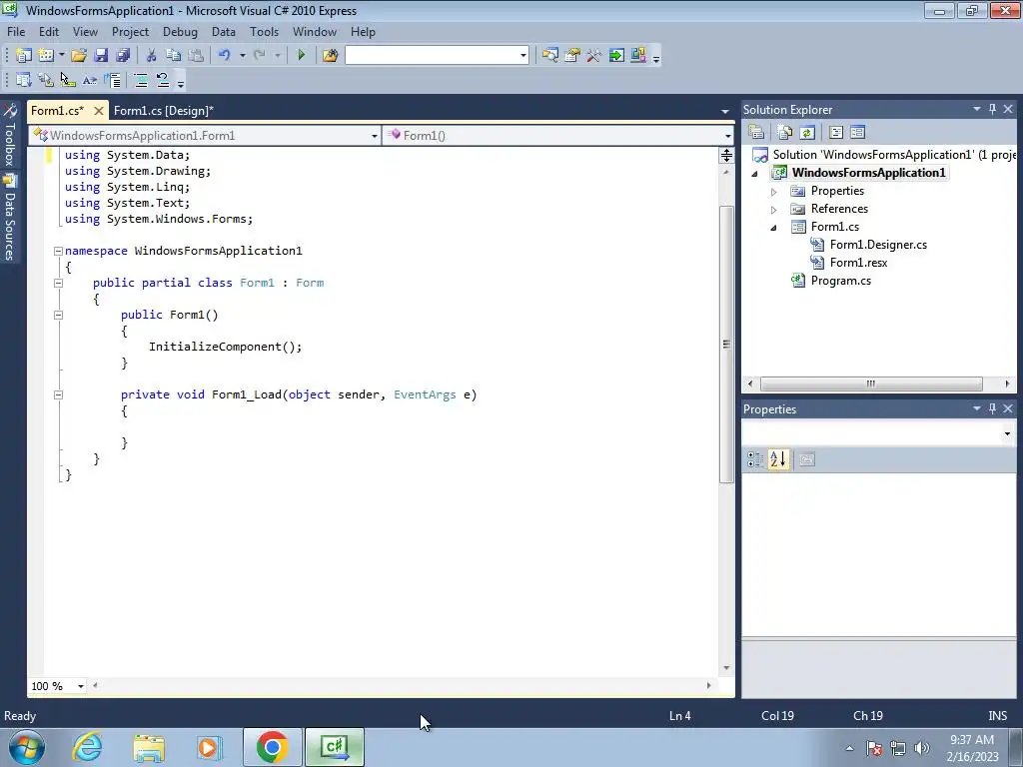Viewport: 1023px width, 767px height.
Task: Click the Display Parameter Info icon
Action: (46, 80)
